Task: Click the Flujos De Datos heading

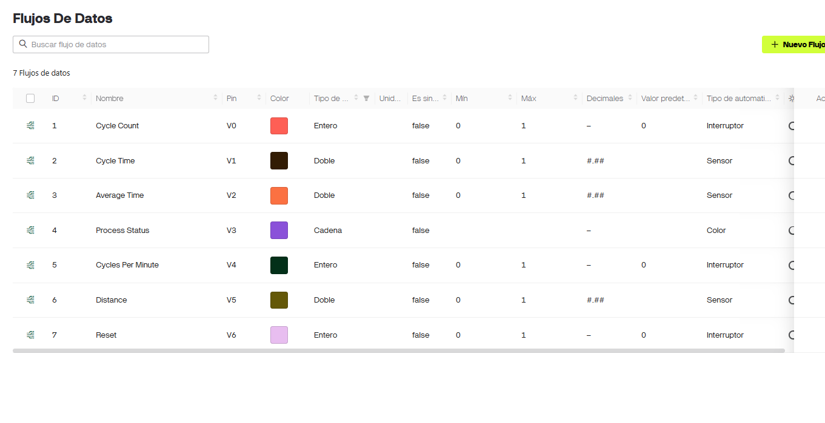Action: (x=62, y=18)
